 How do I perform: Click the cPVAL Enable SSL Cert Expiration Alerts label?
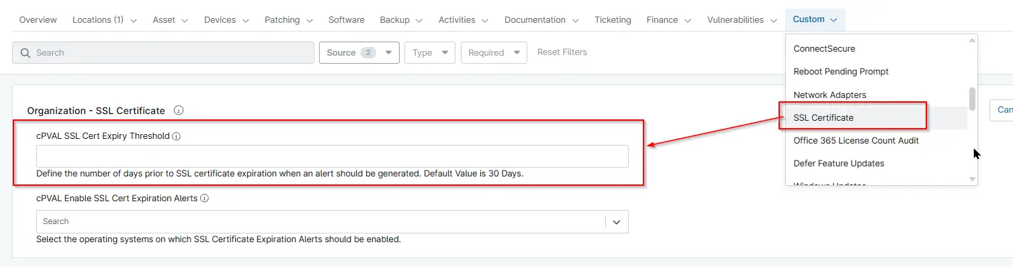(x=117, y=198)
